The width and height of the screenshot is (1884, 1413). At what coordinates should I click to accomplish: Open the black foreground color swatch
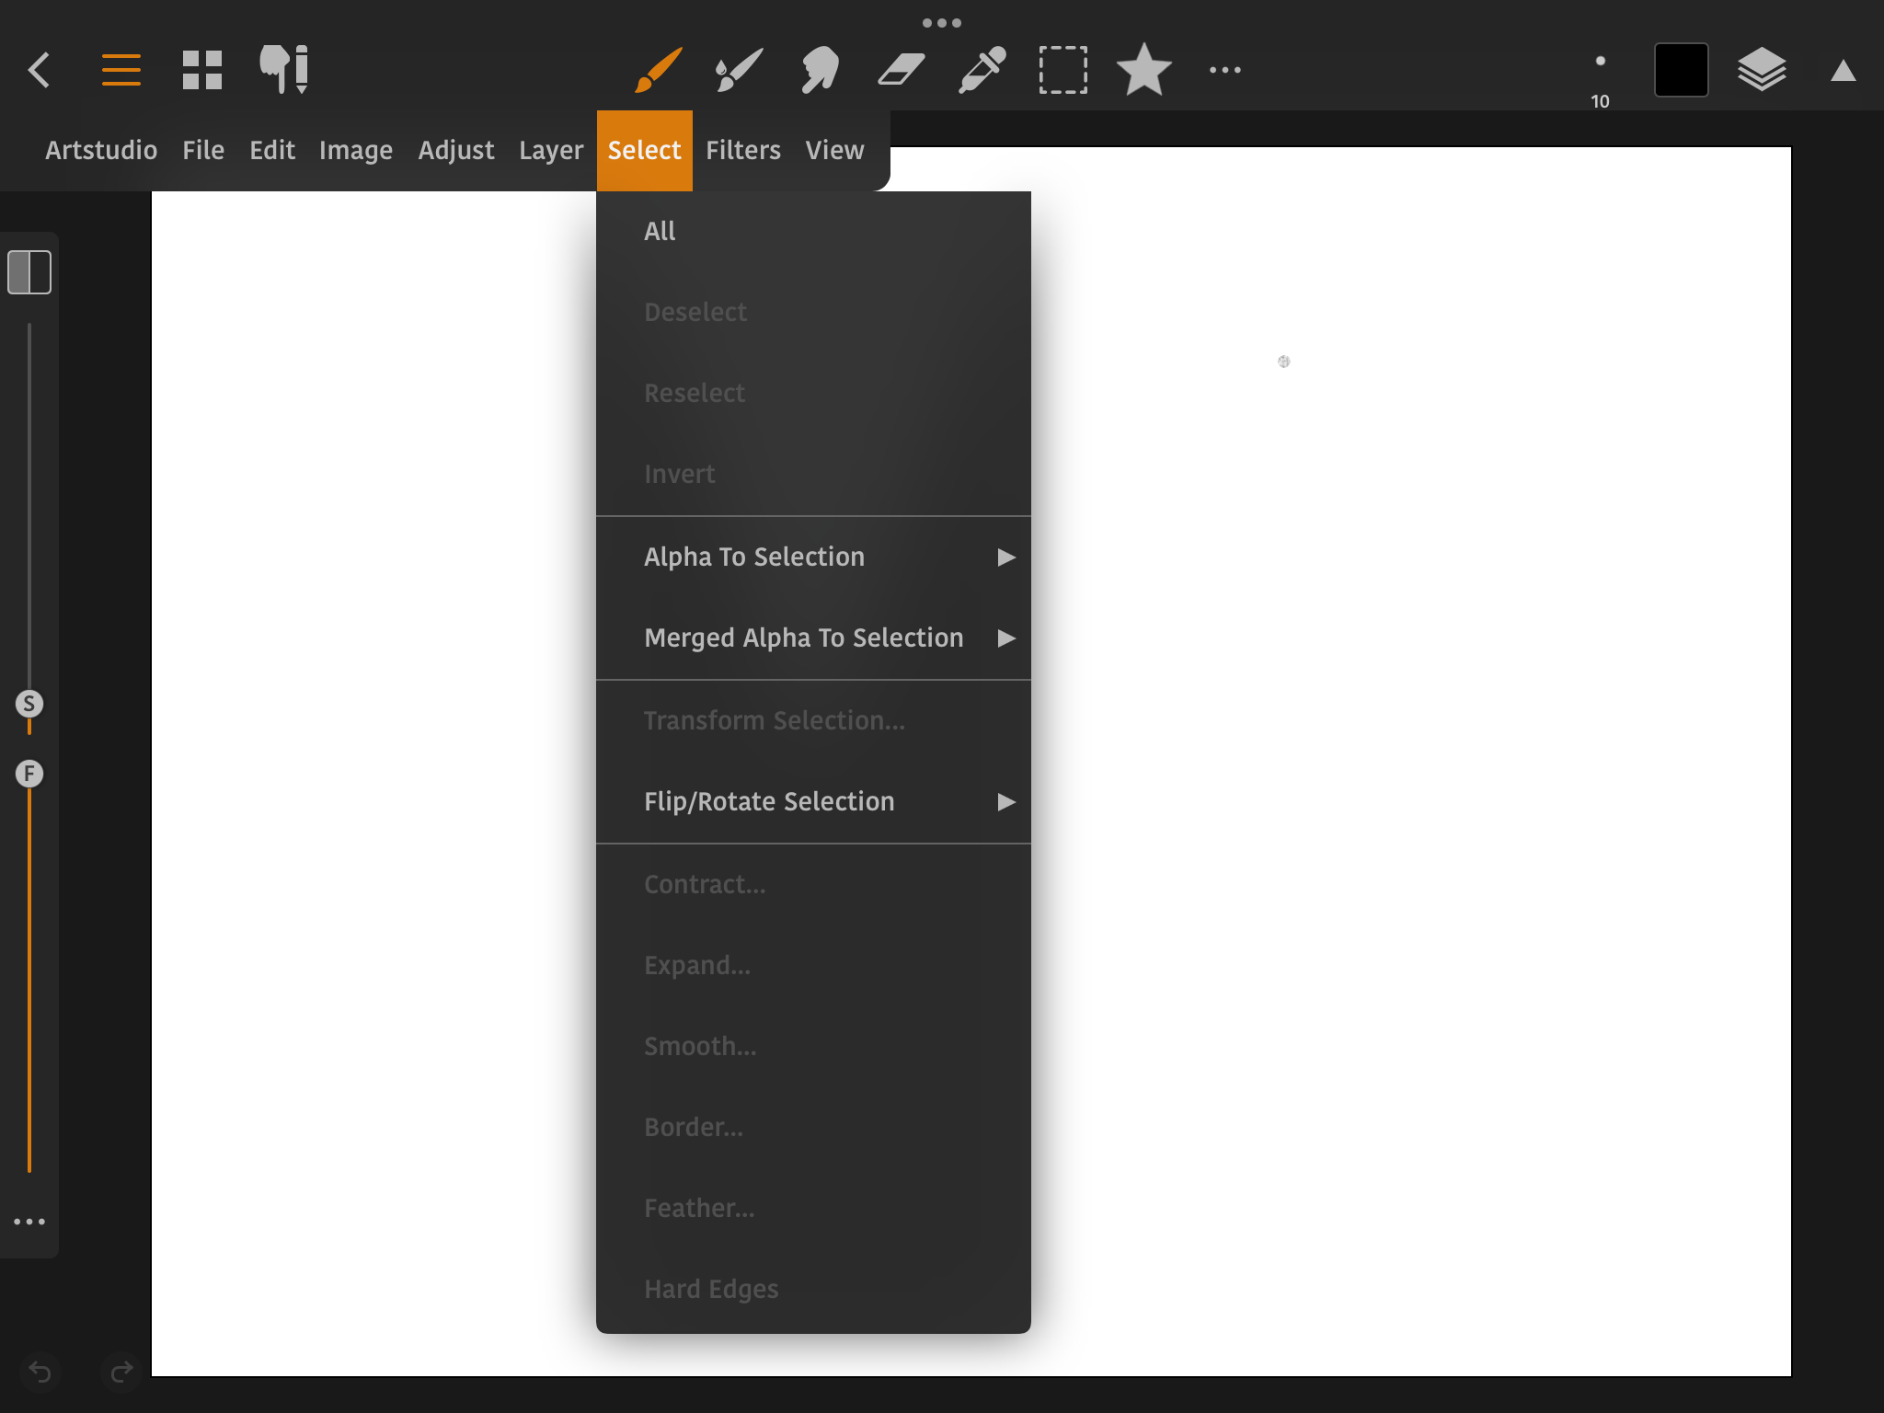(1681, 70)
